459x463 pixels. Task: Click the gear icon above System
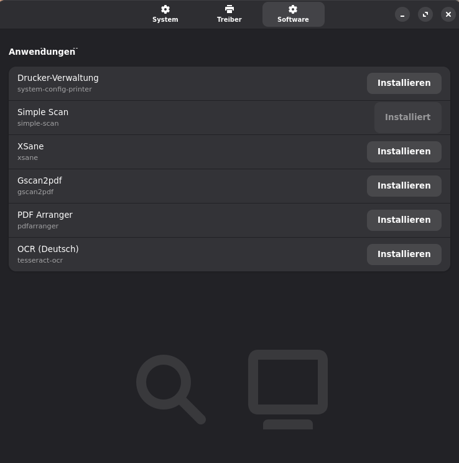click(165, 9)
